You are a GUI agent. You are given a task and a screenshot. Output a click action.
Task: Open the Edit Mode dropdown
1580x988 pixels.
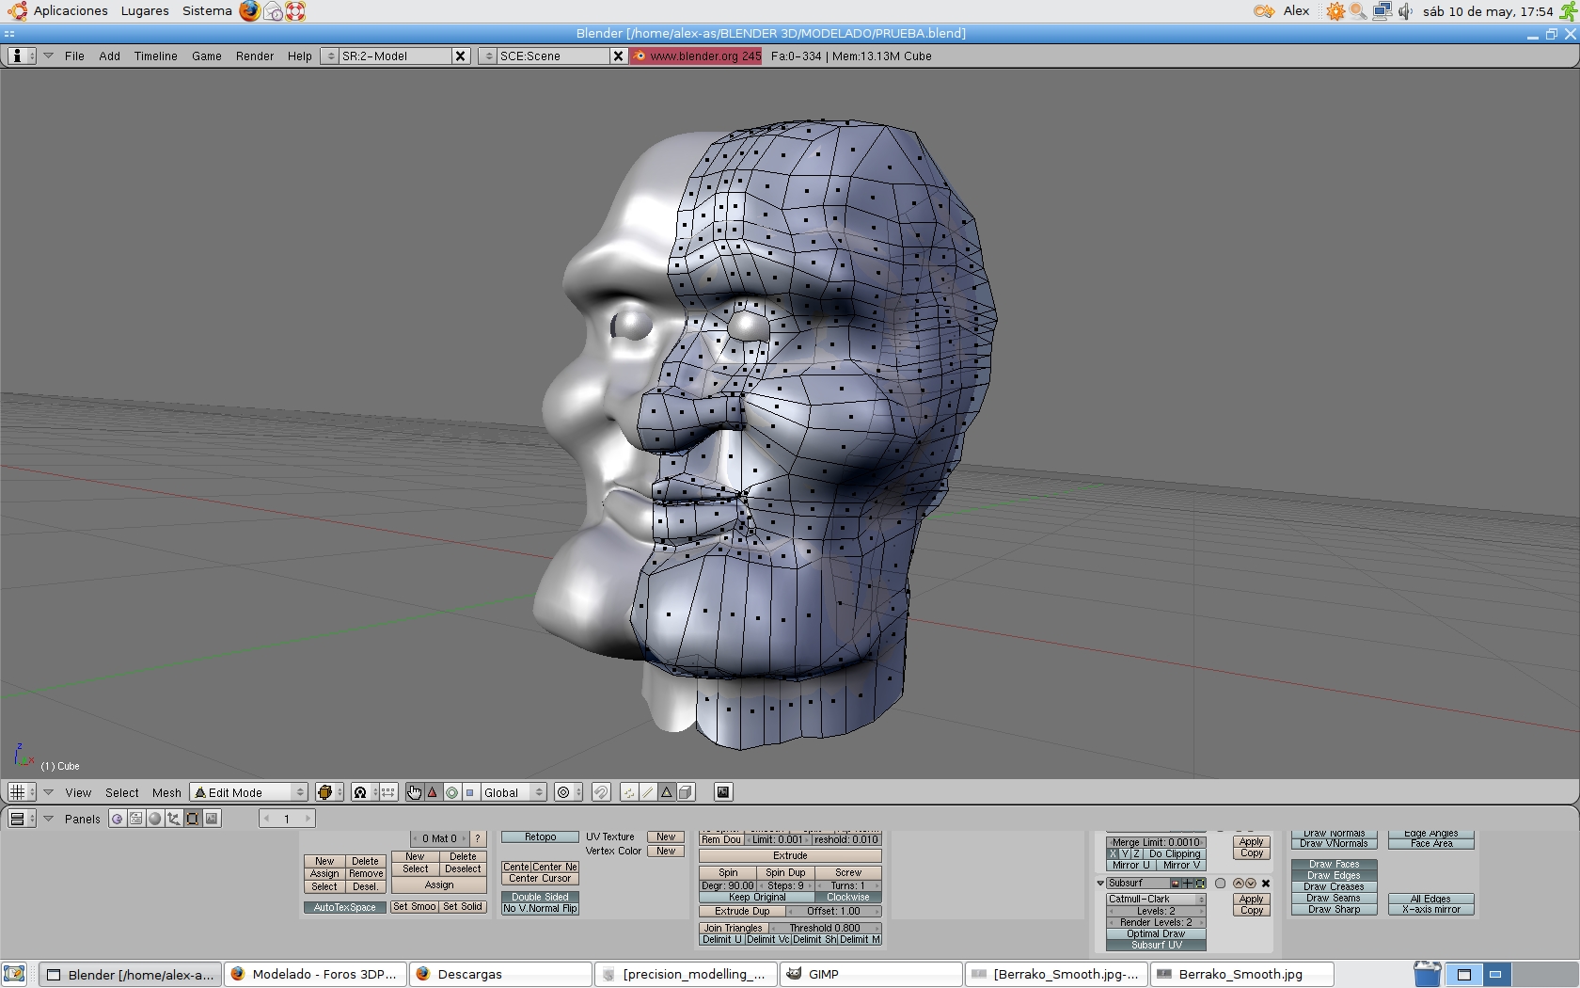pyautogui.click(x=249, y=792)
